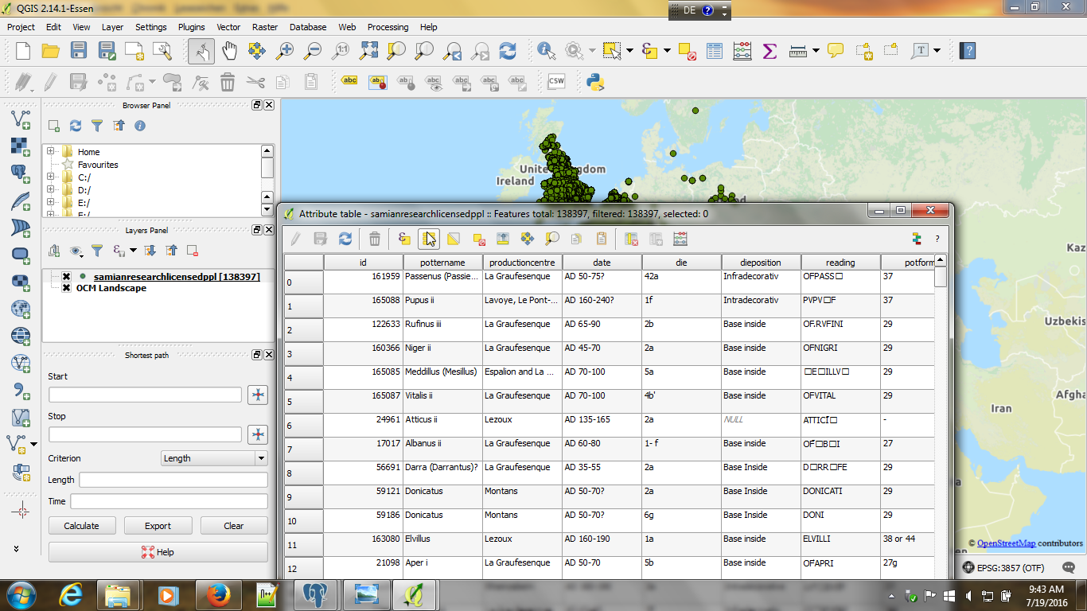This screenshot has height=611, width=1087.
Task: Open the Raster menu
Action: coord(265,27)
